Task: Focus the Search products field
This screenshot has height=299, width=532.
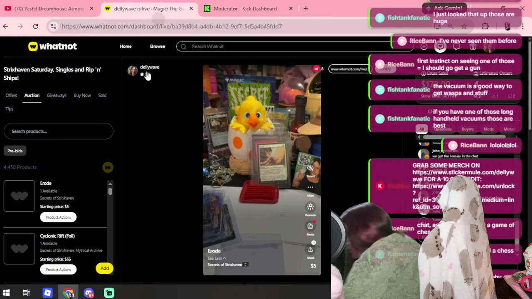Action: point(58,131)
